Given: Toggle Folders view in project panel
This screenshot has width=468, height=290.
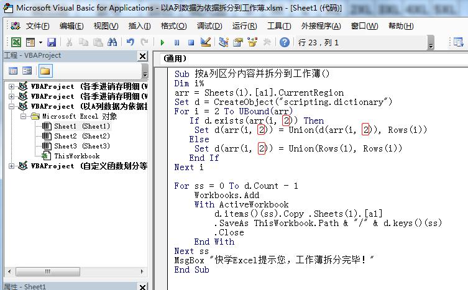Looking at the screenshot, I should (45, 71).
